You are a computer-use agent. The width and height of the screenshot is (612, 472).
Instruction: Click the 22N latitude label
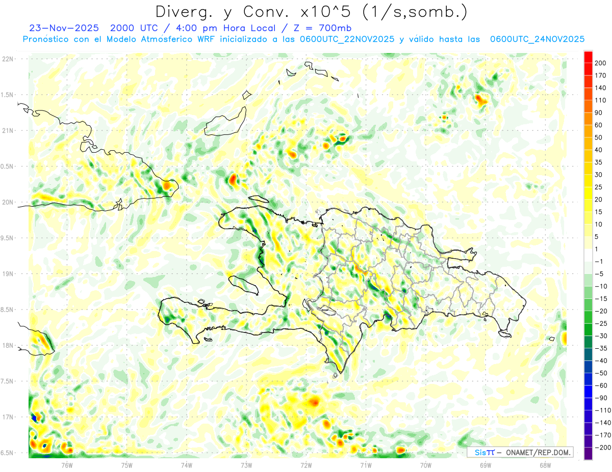8,59
